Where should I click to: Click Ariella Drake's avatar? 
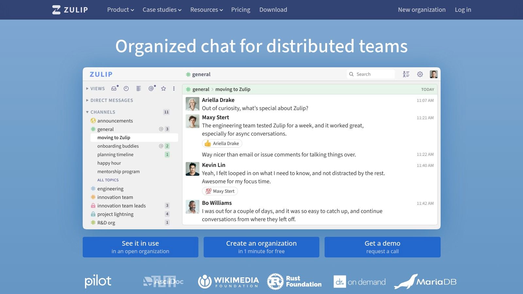tap(193, 104)
